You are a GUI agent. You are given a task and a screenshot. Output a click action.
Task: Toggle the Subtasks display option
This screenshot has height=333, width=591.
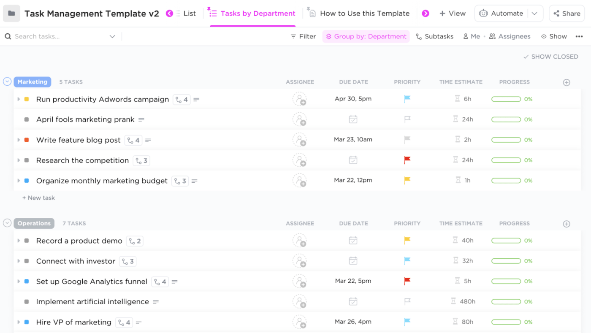pos(434,36)
